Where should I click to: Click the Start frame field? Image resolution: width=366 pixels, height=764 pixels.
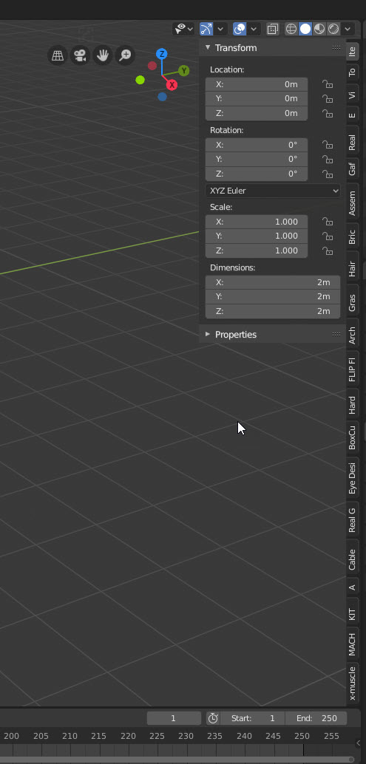[252, 718]
